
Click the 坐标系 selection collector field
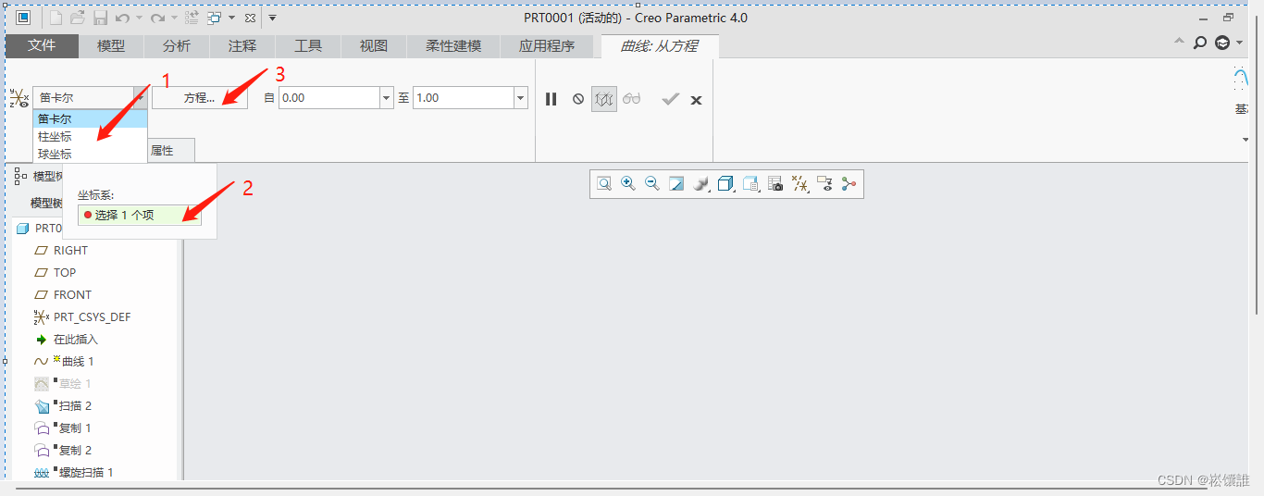139,215
